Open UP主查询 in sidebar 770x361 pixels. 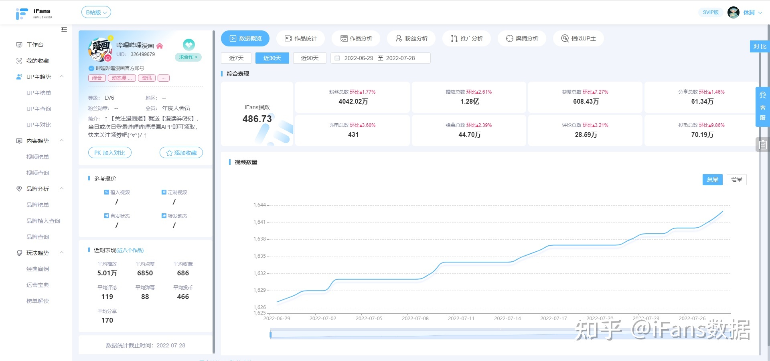point(39,109)
